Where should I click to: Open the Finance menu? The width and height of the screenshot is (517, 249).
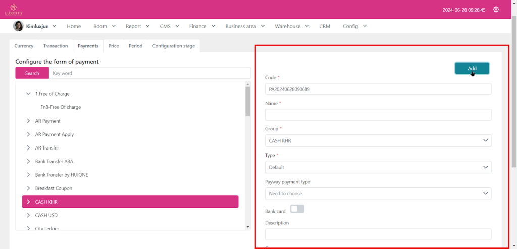tap(202, 26)
